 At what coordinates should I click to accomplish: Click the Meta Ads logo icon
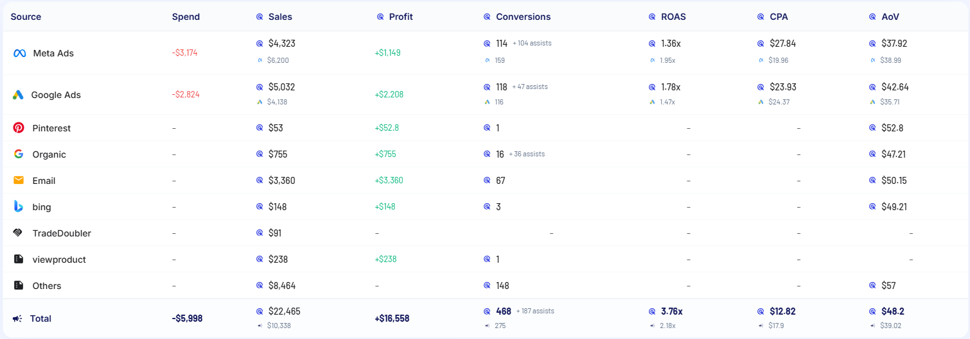19,53
